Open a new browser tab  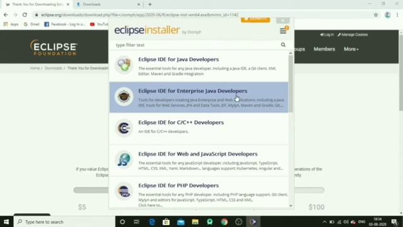150,4
